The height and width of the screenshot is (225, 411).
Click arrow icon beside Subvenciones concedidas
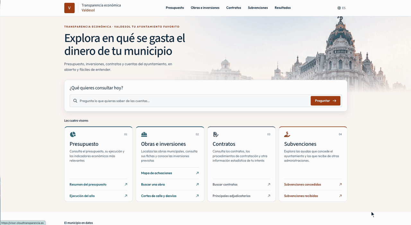tap(340, 184)
